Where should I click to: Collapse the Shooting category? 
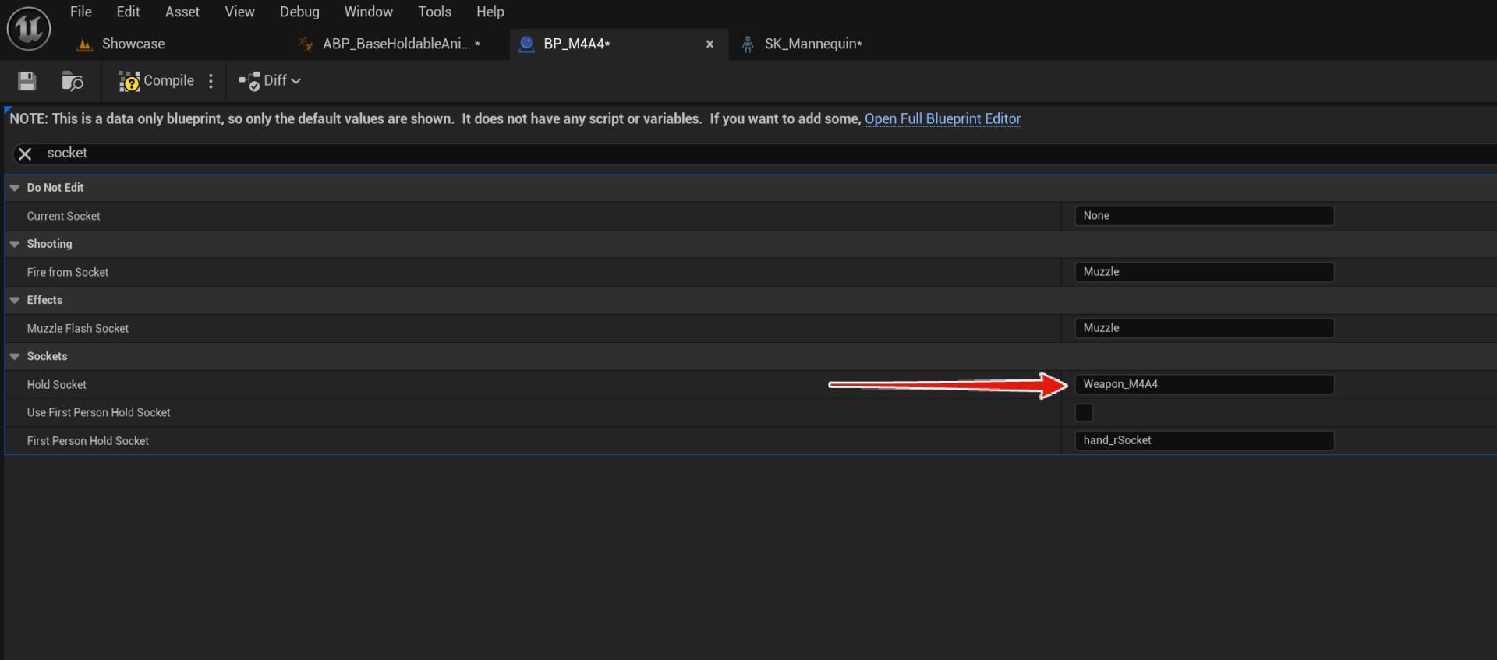click(14, 244)
